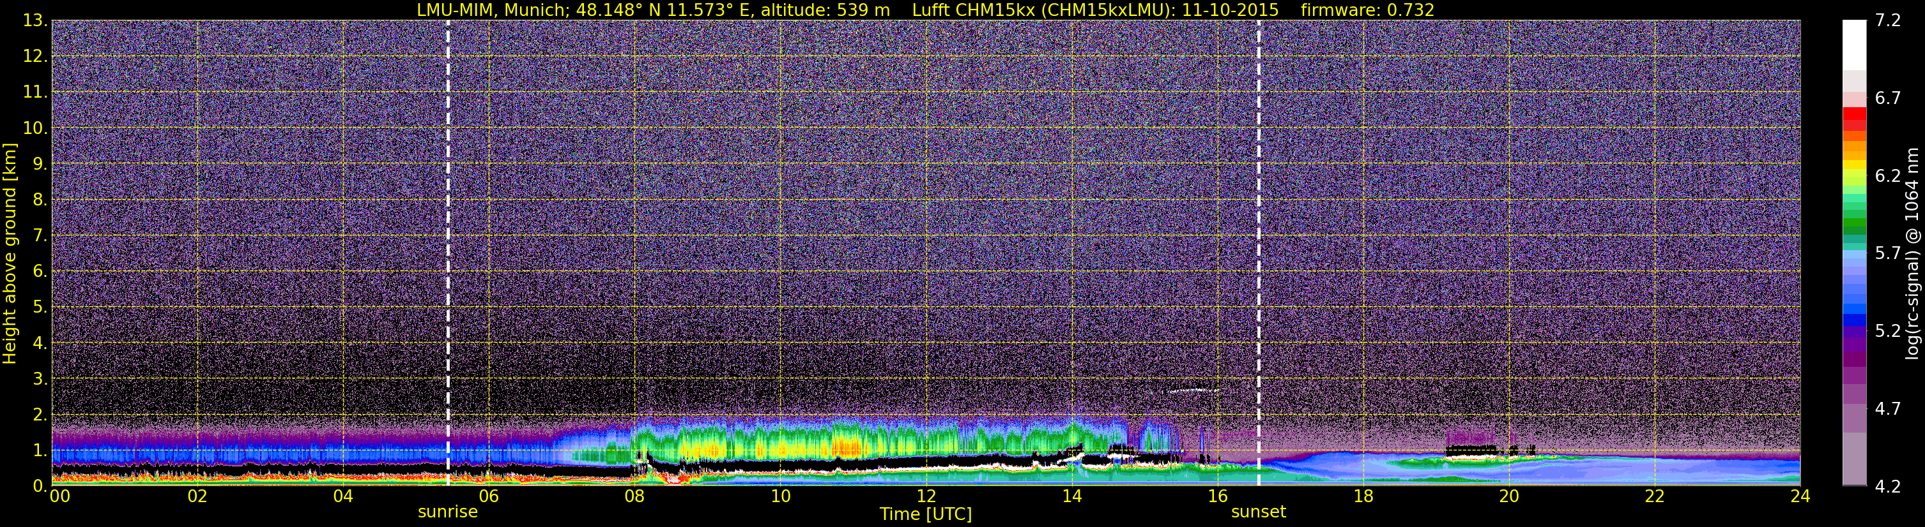Select the white top band of the colorbar
1925x527 pixels.
pyautogui.click(x=1854, y=45)
